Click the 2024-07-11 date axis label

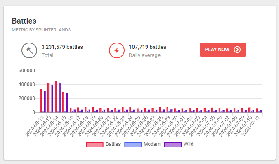[253, 126]
